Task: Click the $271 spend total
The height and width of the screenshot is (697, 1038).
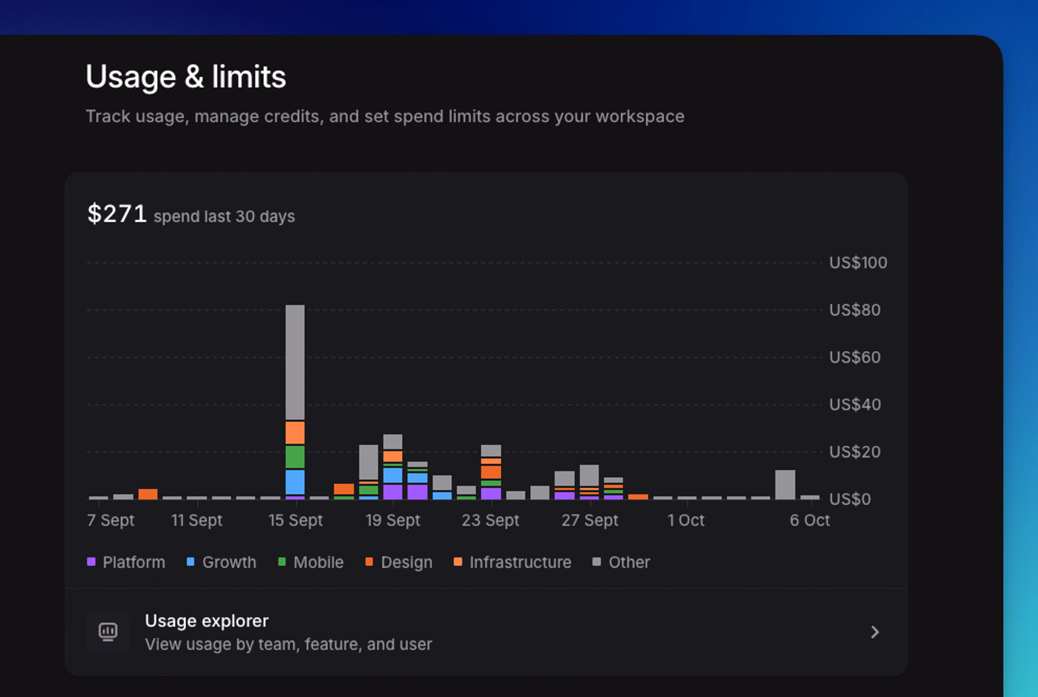Action: (x=117, y=214)
